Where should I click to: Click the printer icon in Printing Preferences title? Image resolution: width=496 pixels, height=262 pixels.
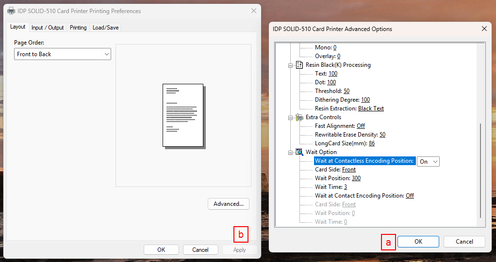point(11,11)
